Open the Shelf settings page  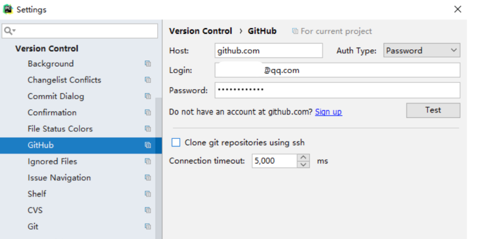pos(37,194)
